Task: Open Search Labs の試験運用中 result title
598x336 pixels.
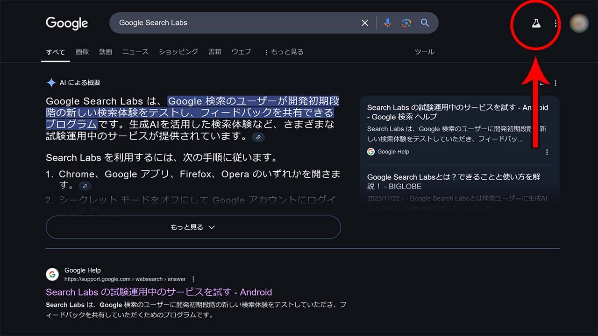Action: click(x=159, y=292)
